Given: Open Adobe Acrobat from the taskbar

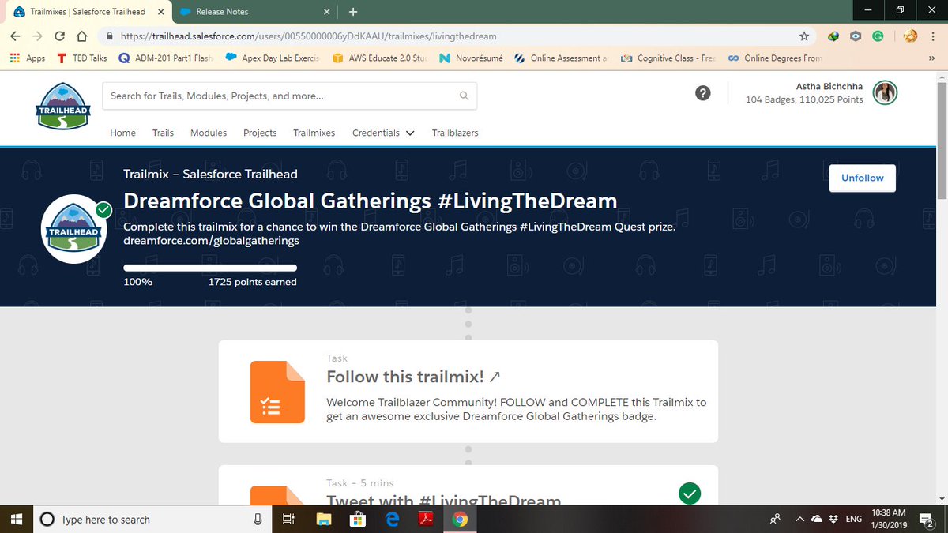Looking at the screenshot, I should click(425, 520).
